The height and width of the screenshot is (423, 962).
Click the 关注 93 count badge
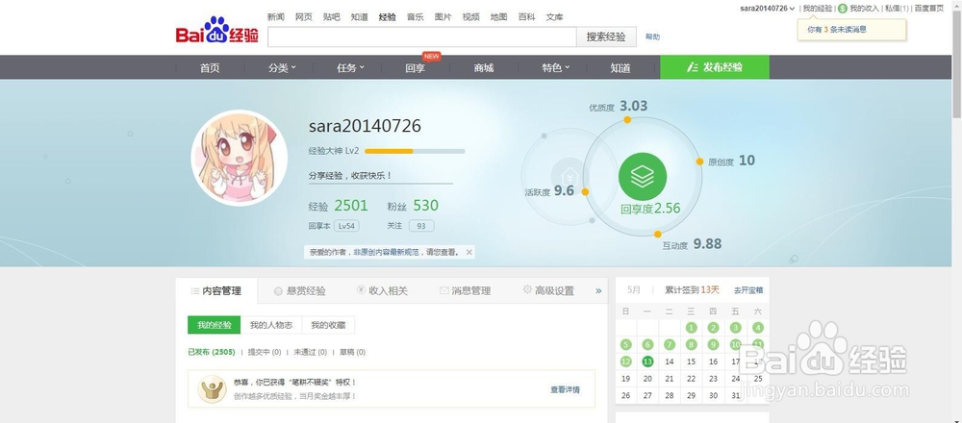click(421, 226)
